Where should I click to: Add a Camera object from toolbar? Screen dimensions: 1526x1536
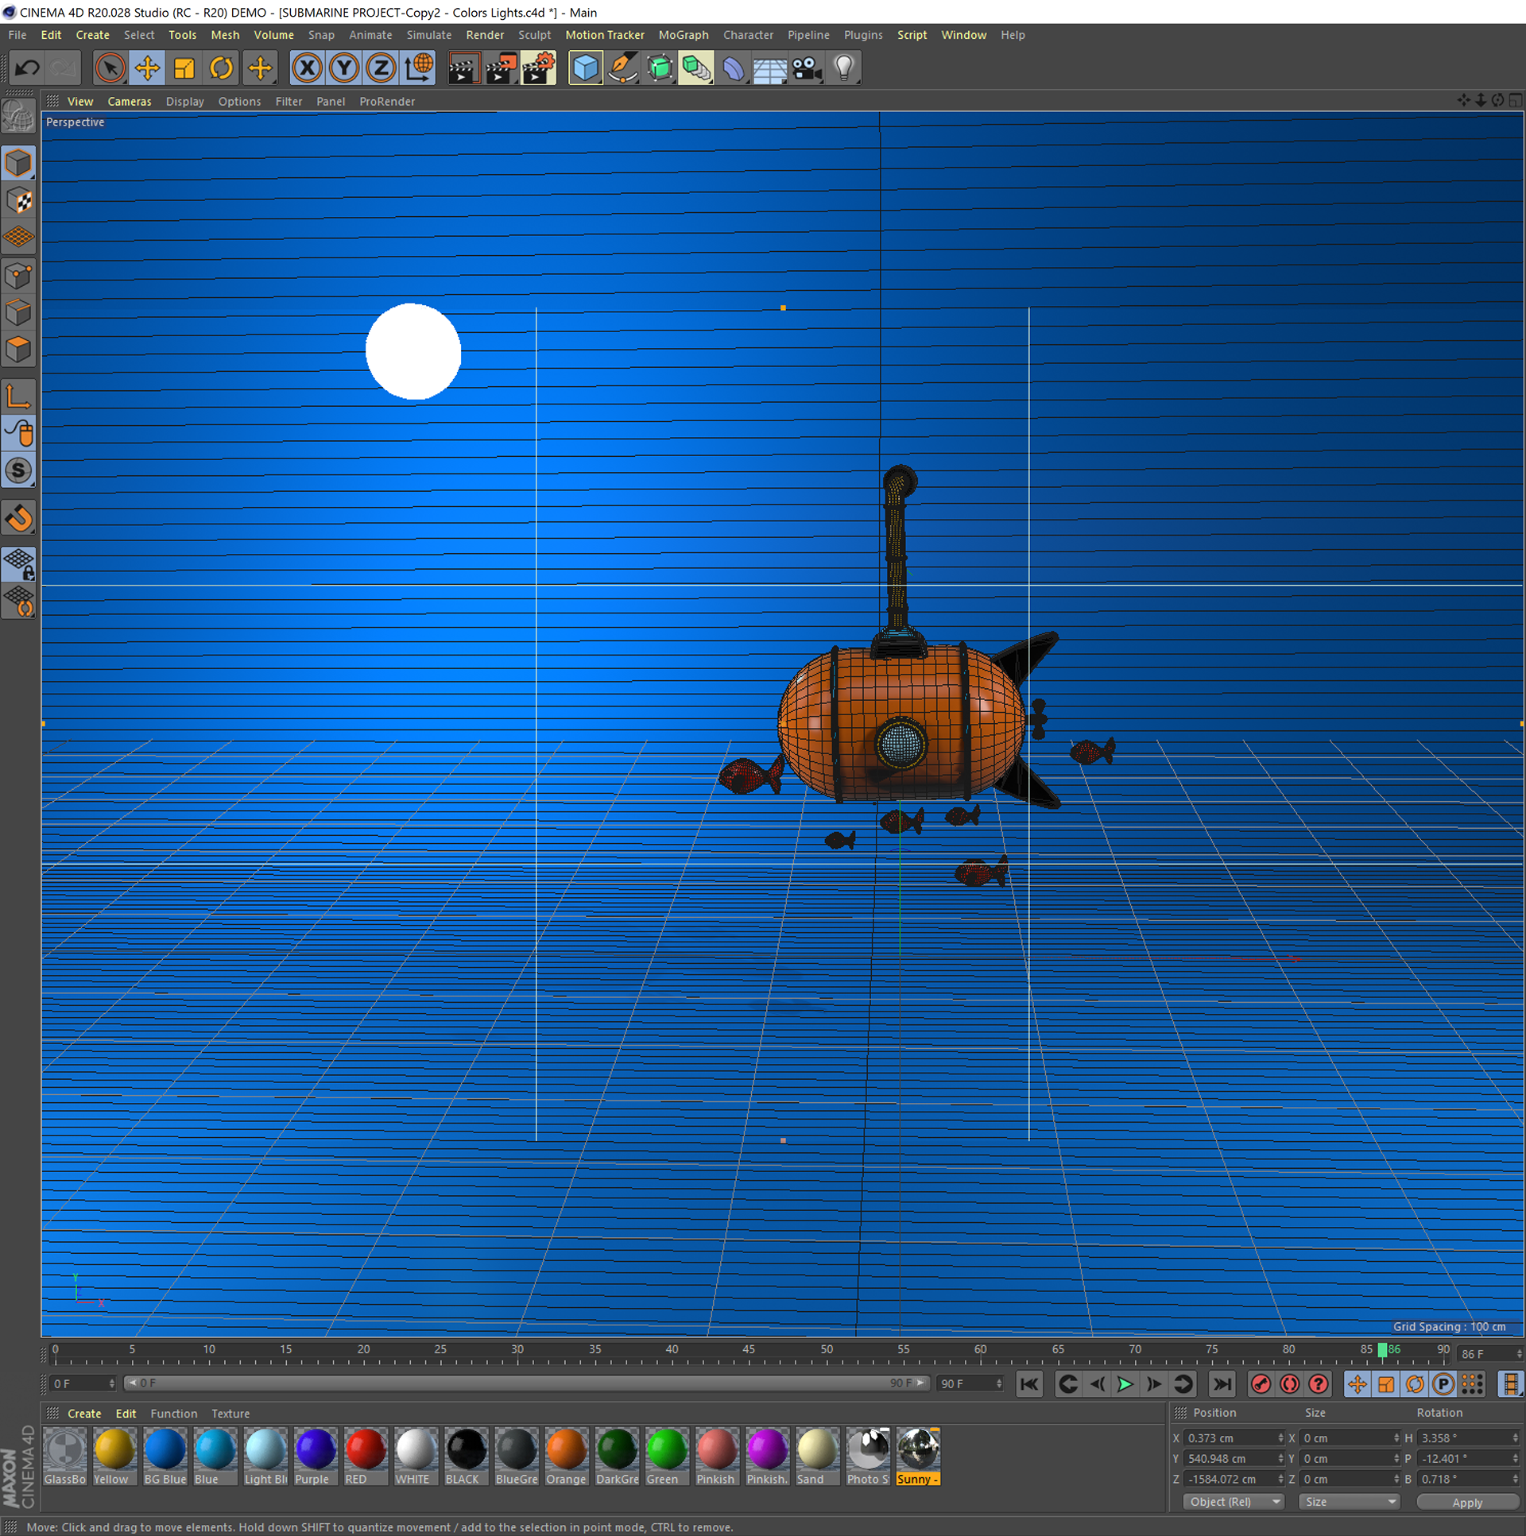(807, 68)
